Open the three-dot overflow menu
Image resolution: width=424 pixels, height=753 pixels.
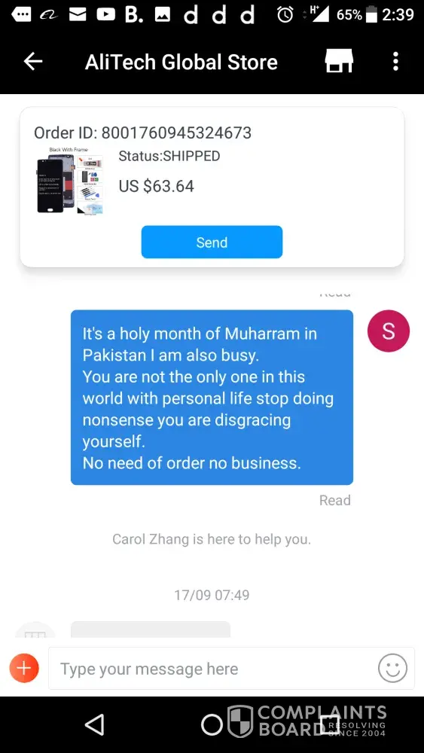[395, 62]
